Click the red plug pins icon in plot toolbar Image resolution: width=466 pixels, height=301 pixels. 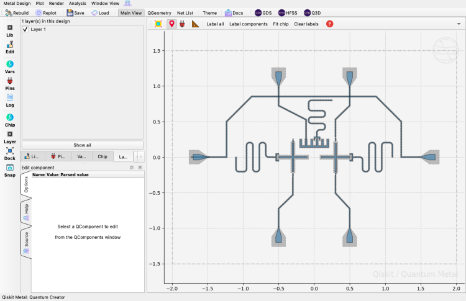(182, 24)
